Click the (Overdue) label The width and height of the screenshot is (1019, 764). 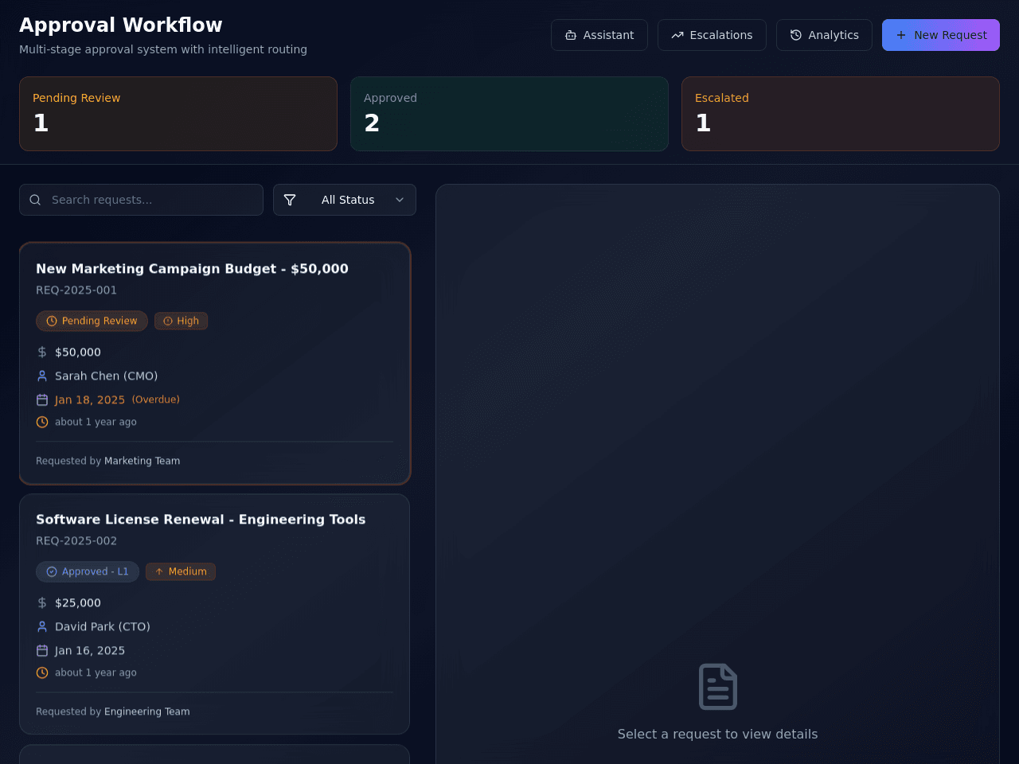(156, 400)
